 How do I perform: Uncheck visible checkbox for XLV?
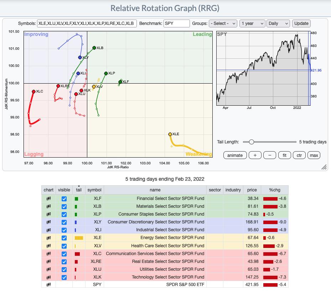[x=64, y=246]
